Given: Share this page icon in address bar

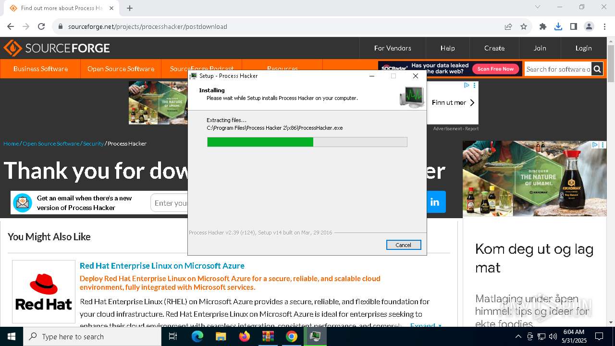Looking at the screenshot, I should pos(508,26).
